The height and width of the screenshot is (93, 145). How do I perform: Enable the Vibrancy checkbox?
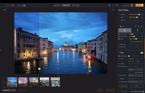(119, 63)
